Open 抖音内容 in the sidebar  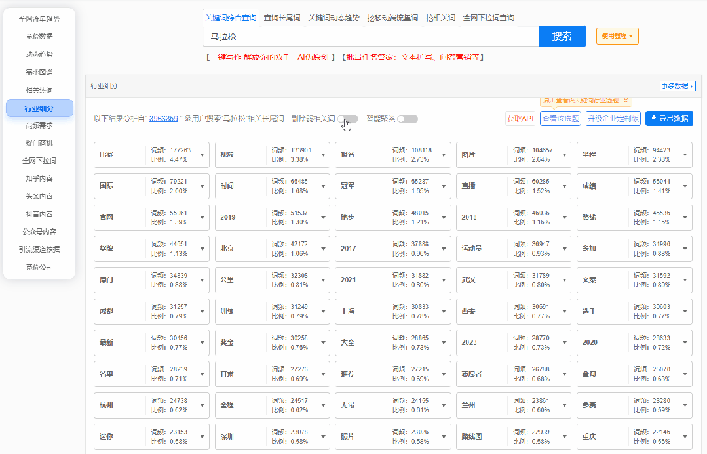(x=39, y=214)
